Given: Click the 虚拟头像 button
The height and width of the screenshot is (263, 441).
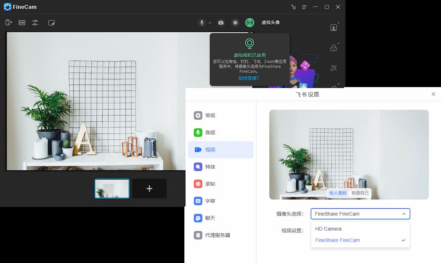Looking at the screenshot, I should pyautogui.click(x=271, y=23).
